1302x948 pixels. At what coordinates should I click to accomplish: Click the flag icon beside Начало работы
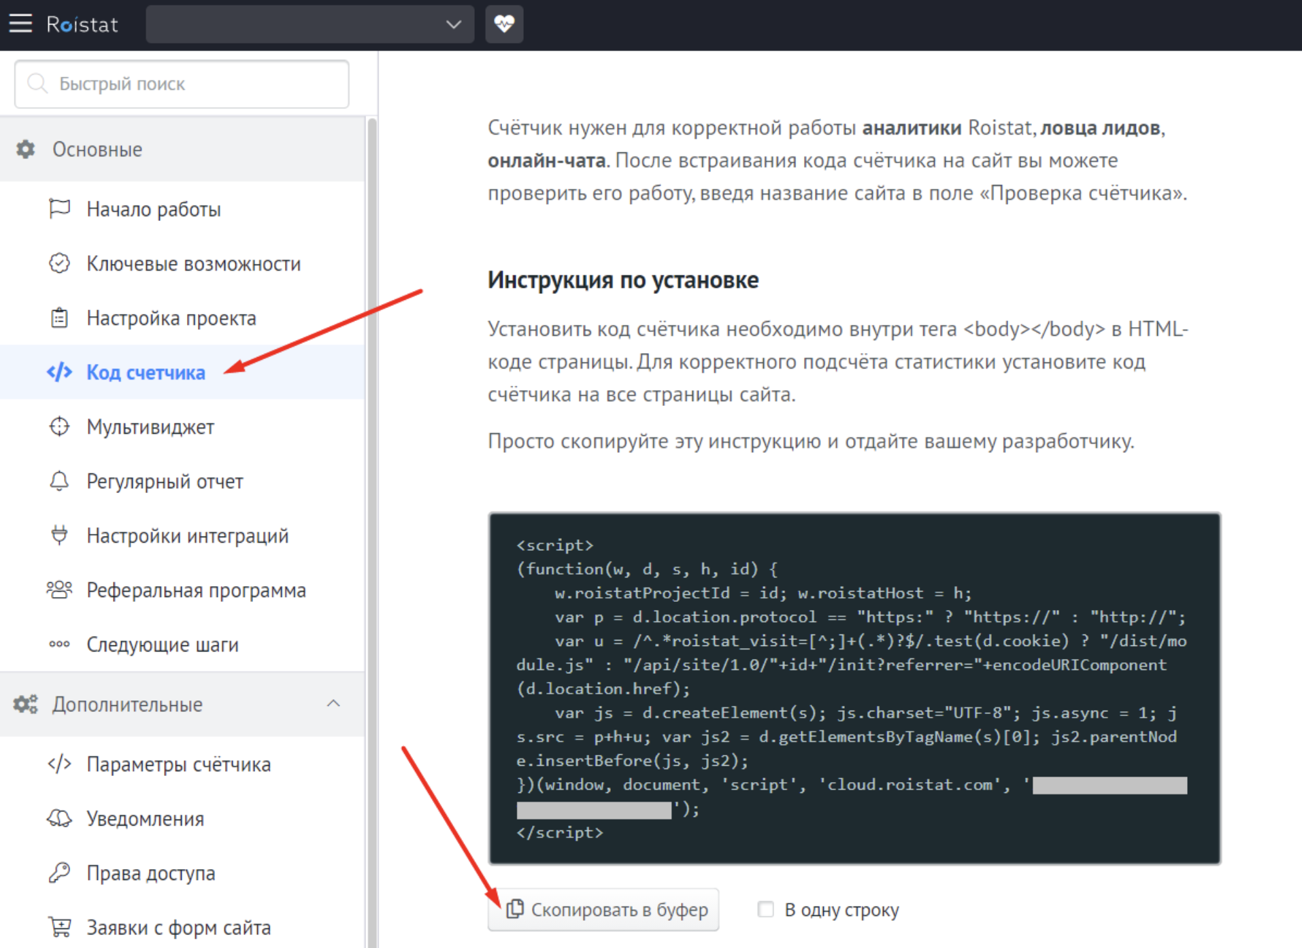(59, 209)
